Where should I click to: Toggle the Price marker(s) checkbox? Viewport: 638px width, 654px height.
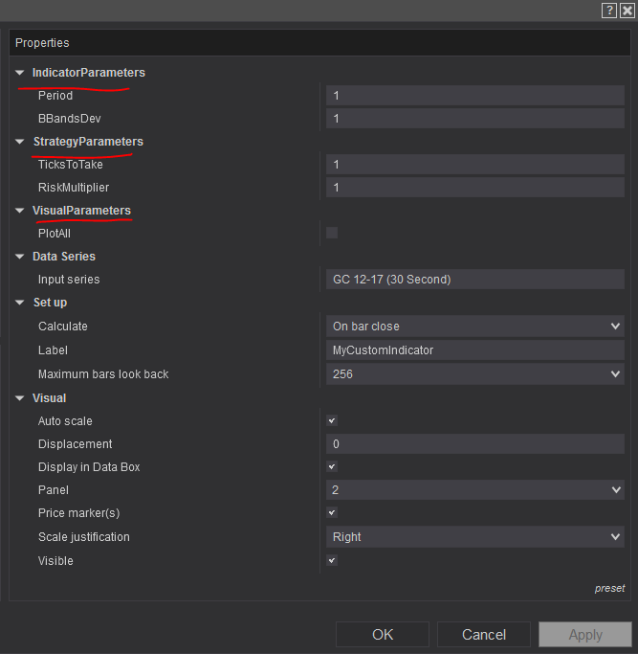point(332,512)
